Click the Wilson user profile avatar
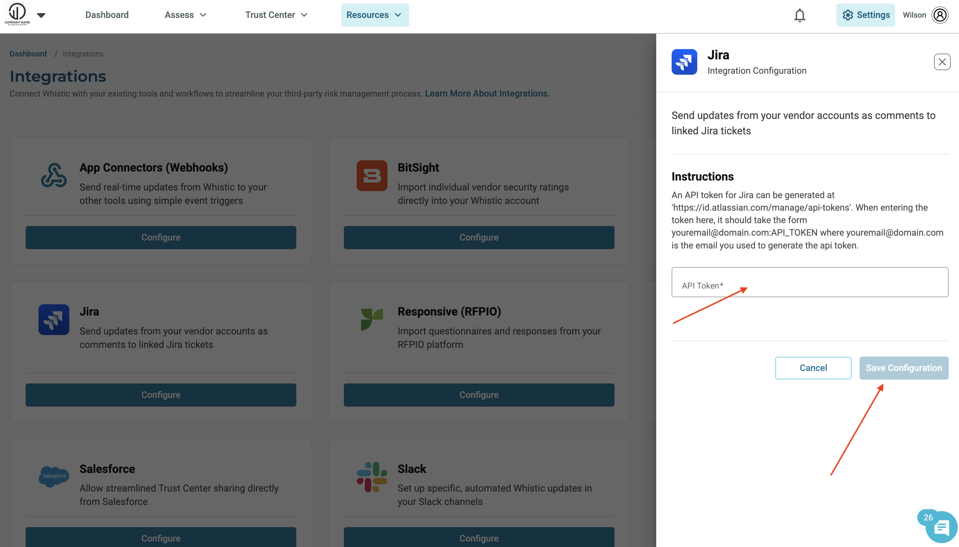The width and height of the screenshot is (959, 547). click(x=940, y=15)
